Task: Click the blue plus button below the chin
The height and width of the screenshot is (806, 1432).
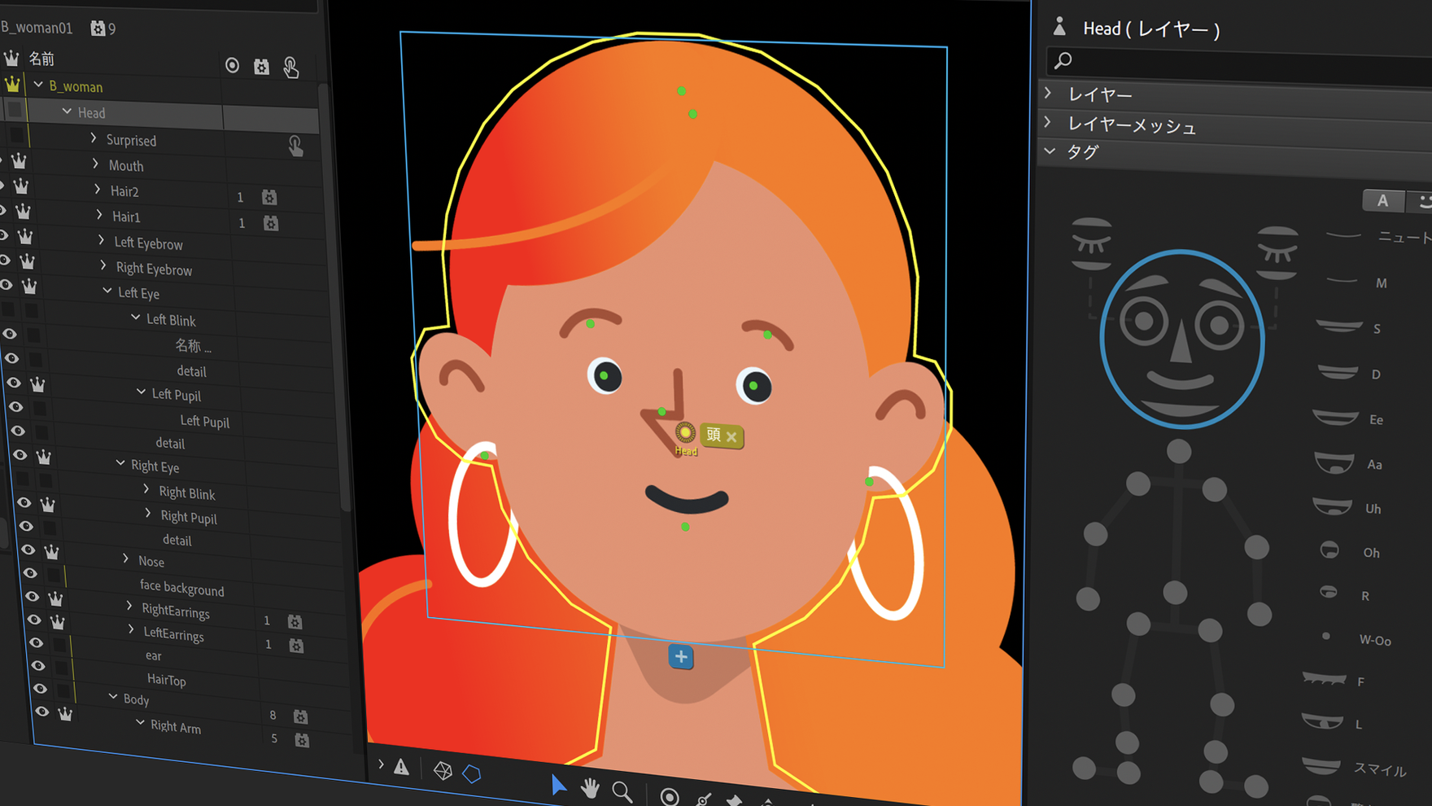Action: coord(681,657)
